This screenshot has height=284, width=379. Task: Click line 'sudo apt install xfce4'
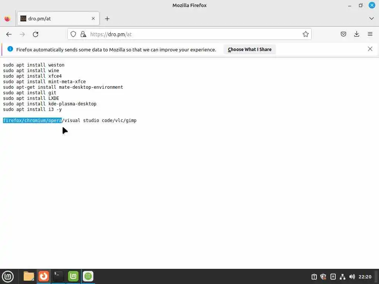point(32,76)
